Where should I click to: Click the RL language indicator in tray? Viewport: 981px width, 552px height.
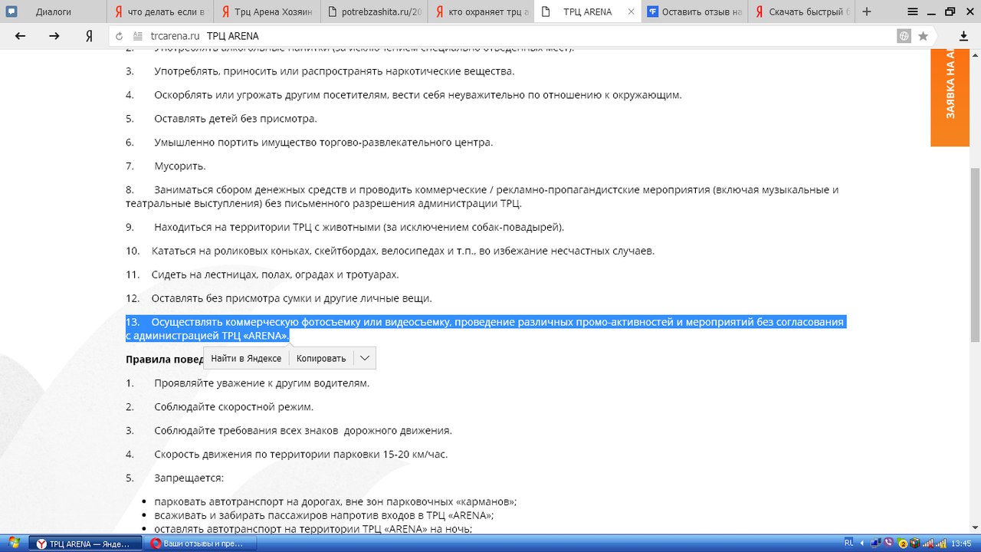click(849, 543)
